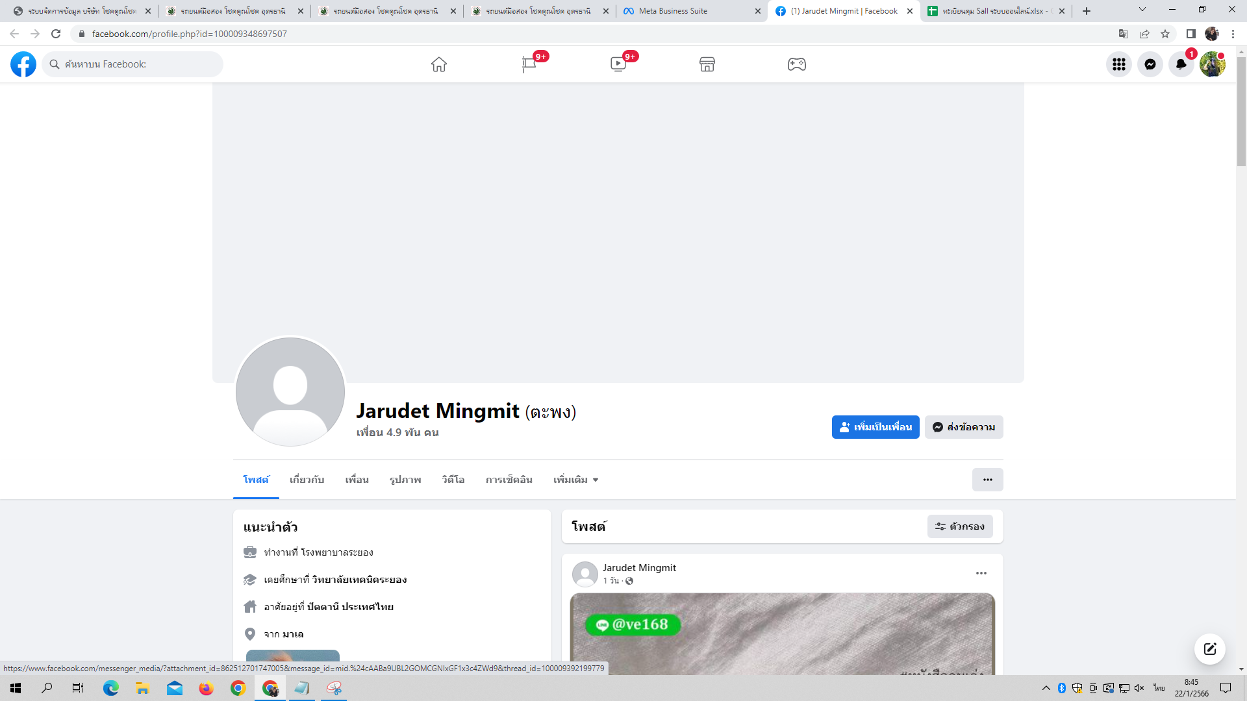Viewport: 1247px width, 701px height.
Task: Toggle Chrome side panel icon
Action: [x=1190, y=34]
